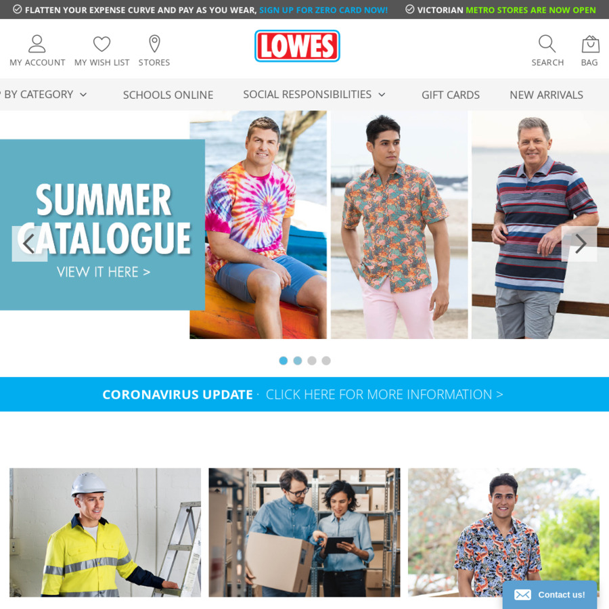Go to New Arrivals menu item
Image resolution: width=609 pixels, height=609 pixels.
[x=546, y=95]
